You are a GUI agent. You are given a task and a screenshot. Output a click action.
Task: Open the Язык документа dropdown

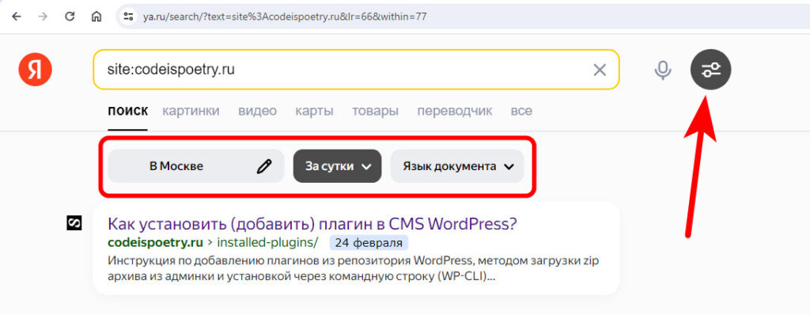[457, 166]
